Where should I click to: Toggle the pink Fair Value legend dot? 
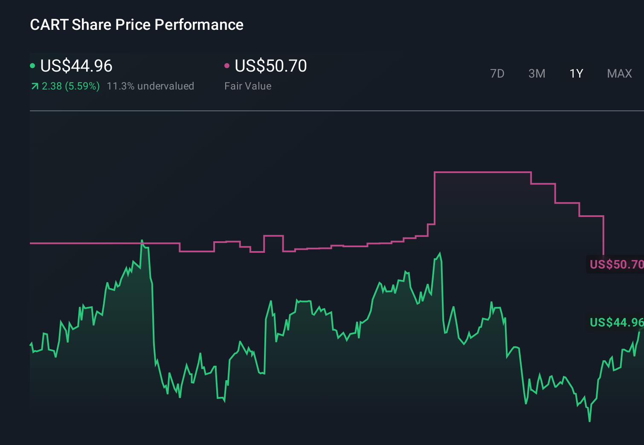point(227,65)
